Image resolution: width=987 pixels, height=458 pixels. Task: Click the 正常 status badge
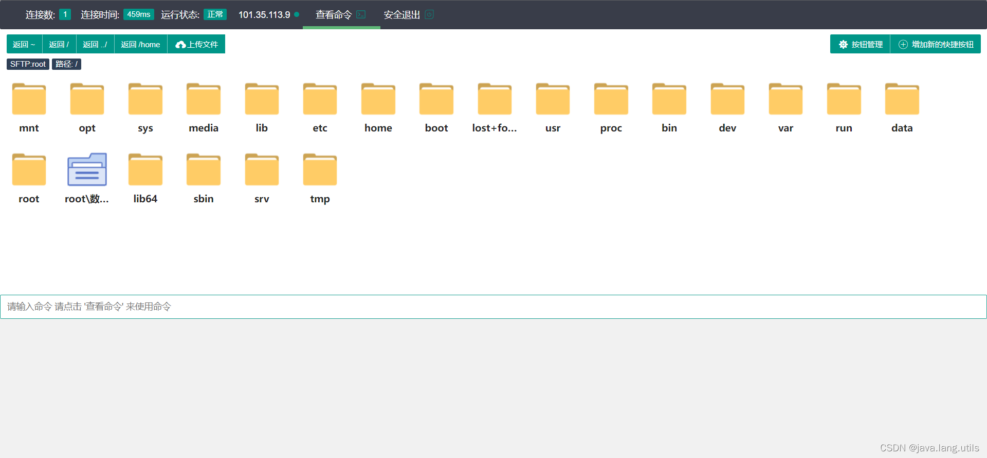click(x=215, y=14)
